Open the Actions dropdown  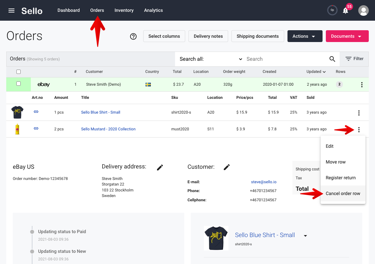pos(305,36)
